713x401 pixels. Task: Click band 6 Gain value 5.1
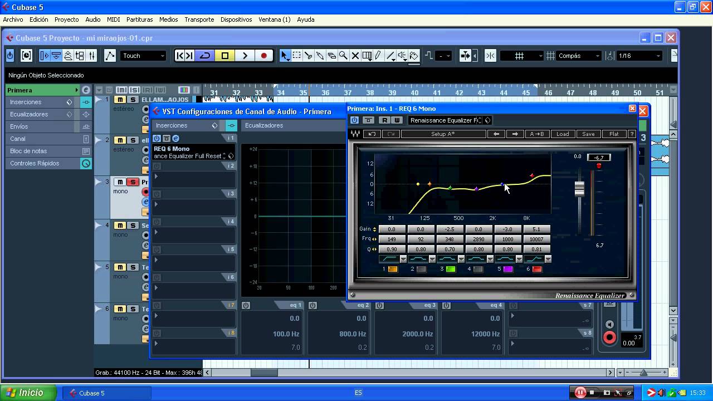(536, 229)
